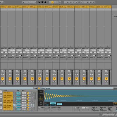Open the C#2 receive note dropdown
The height and width of the screenshot is (117, 117).
[93, 50]
